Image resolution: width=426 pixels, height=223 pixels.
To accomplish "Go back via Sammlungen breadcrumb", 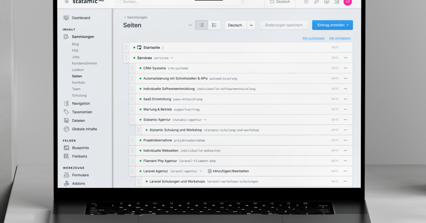I will point(136,17).
